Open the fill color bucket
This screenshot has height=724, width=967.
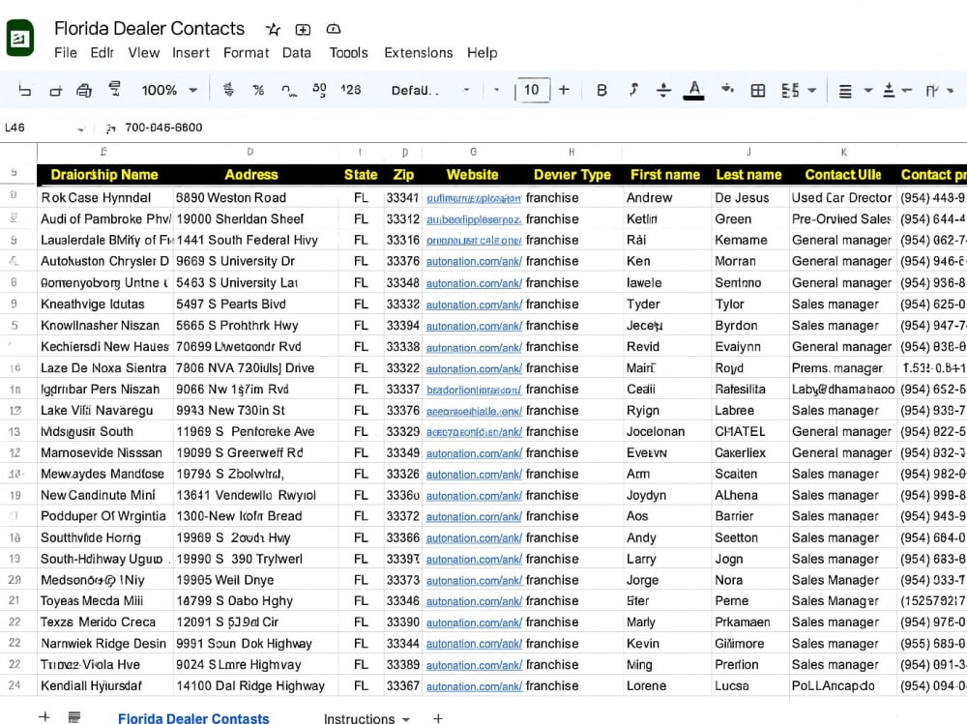coord(727,90)
